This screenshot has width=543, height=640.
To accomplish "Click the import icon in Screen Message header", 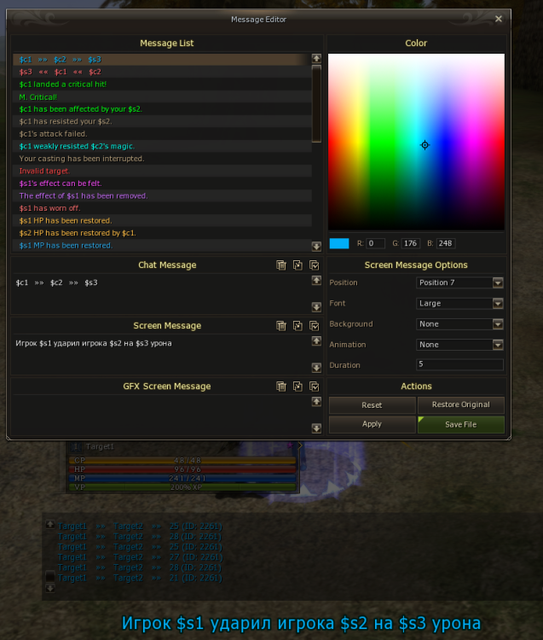I will tap(297, 326).
